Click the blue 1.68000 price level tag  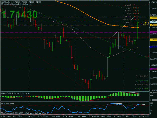[x=153, y=47]
